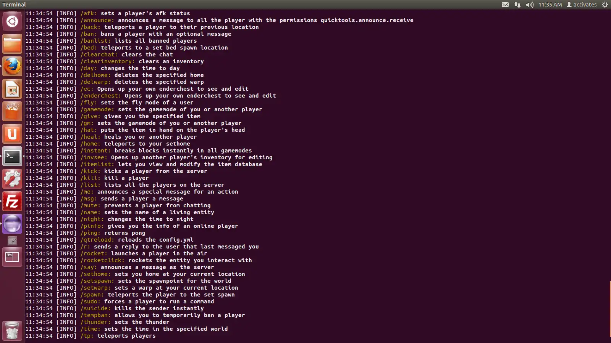This screenshot has height=343, width=611.
Task: Click the small screenshot camera launcher icon
Action: 12,241
